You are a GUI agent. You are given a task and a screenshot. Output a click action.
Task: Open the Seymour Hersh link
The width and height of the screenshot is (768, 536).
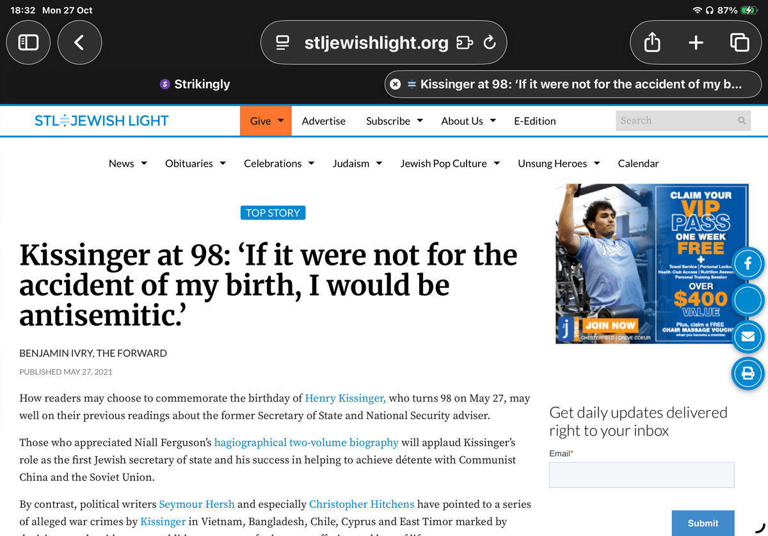(196, 504)
